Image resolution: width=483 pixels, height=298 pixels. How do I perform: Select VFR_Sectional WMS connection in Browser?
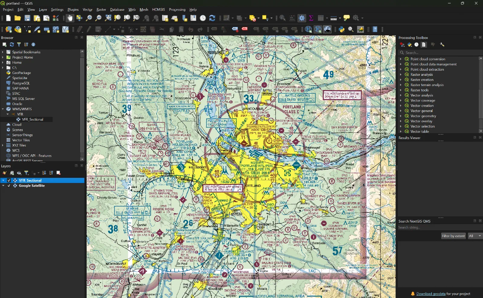pos(32,120)
